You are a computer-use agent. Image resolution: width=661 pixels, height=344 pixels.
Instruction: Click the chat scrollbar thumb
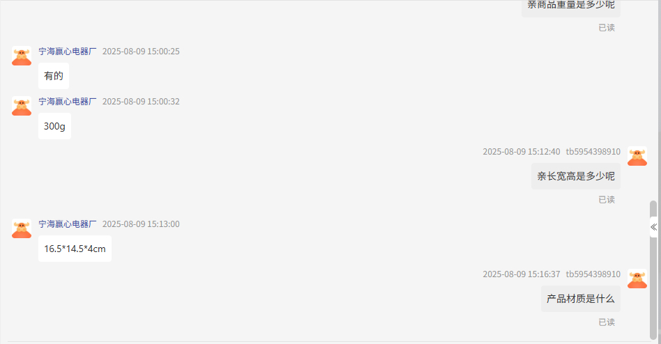coord(653,269)
